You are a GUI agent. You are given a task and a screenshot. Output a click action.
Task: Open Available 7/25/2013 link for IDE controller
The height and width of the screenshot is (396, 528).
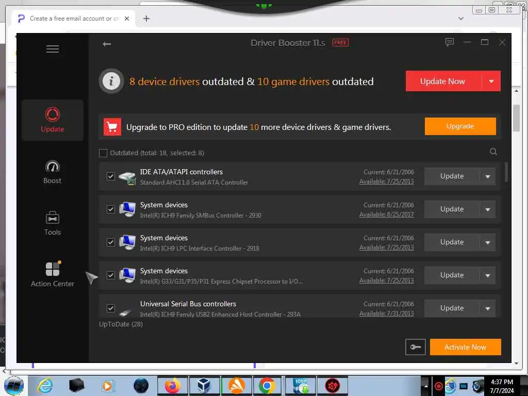click(387, 181)
